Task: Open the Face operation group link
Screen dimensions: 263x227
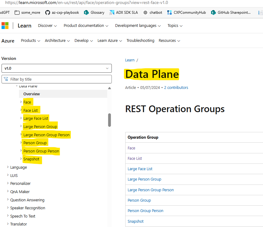Action: pyautogui.click(x=131, y=148)
